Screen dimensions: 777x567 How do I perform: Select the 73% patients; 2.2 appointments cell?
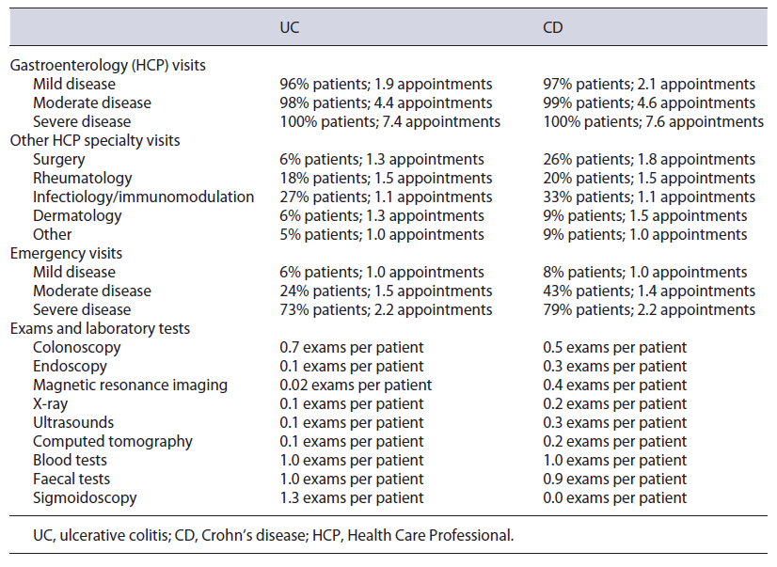point(386,310)
